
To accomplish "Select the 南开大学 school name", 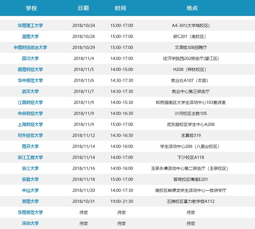I will (30, 146).
